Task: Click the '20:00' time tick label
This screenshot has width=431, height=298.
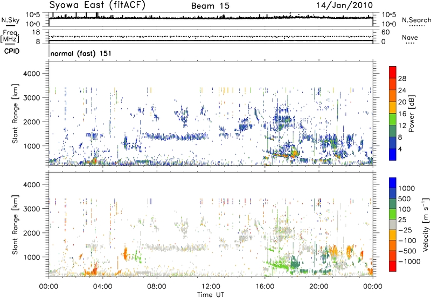Action: (x=319, y=287)
